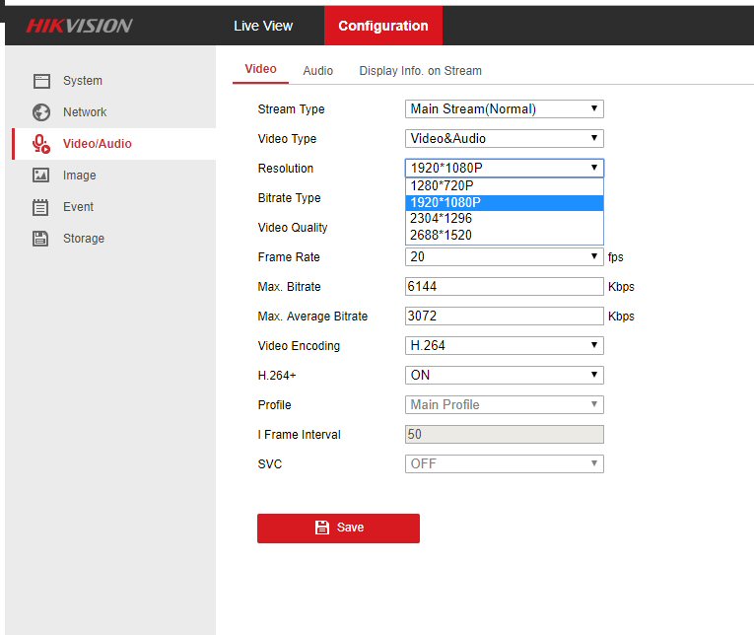Click the Video/Audio microphone icon
The width and height of the screenshot is (754, 635).
41,144
